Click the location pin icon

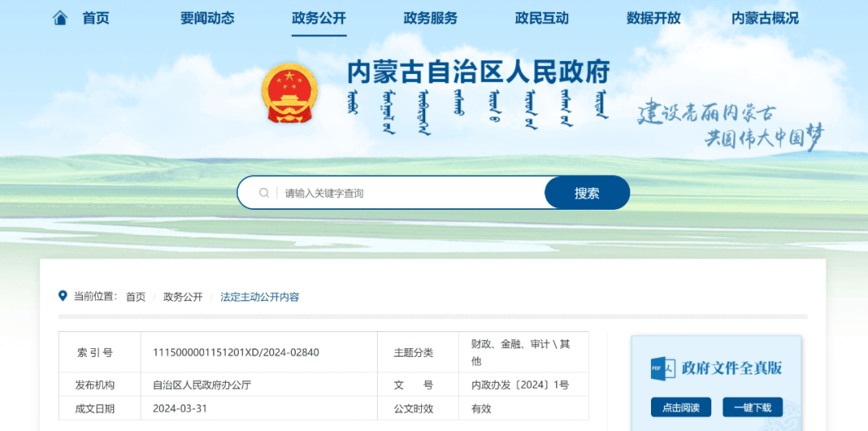(63, 296)
